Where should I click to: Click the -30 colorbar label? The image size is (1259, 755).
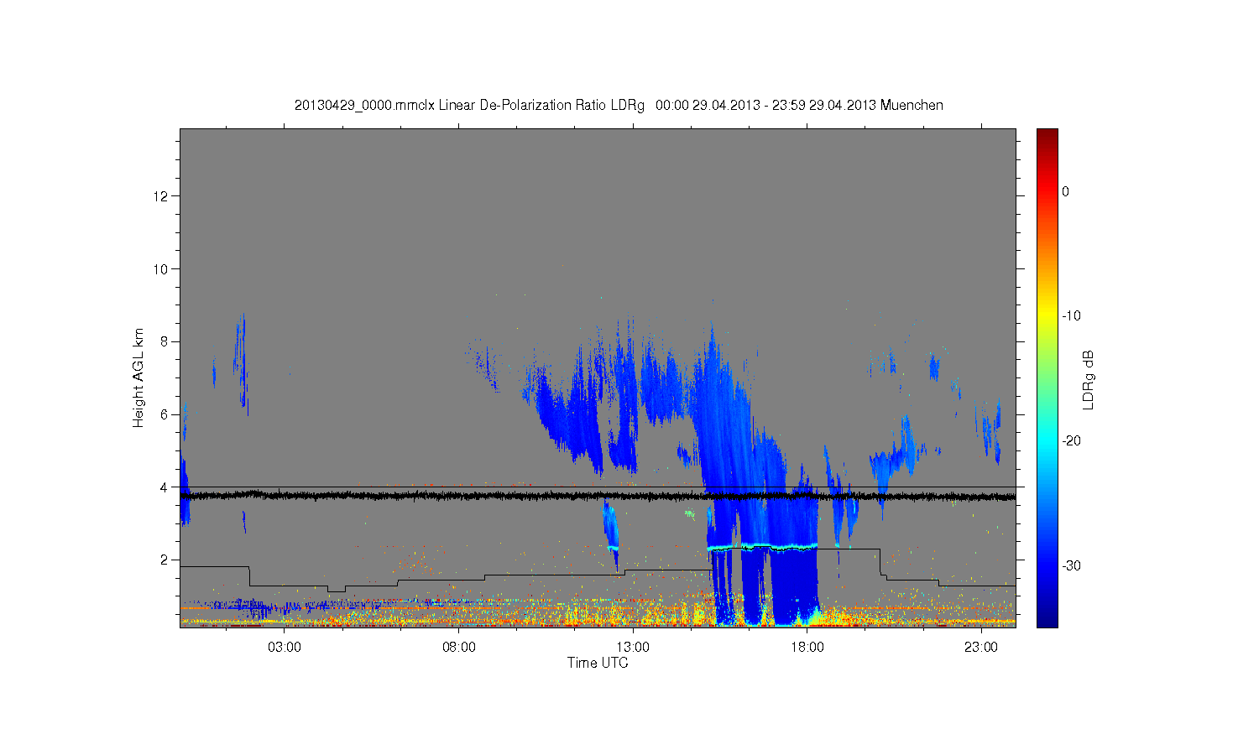pos(1071,566)
